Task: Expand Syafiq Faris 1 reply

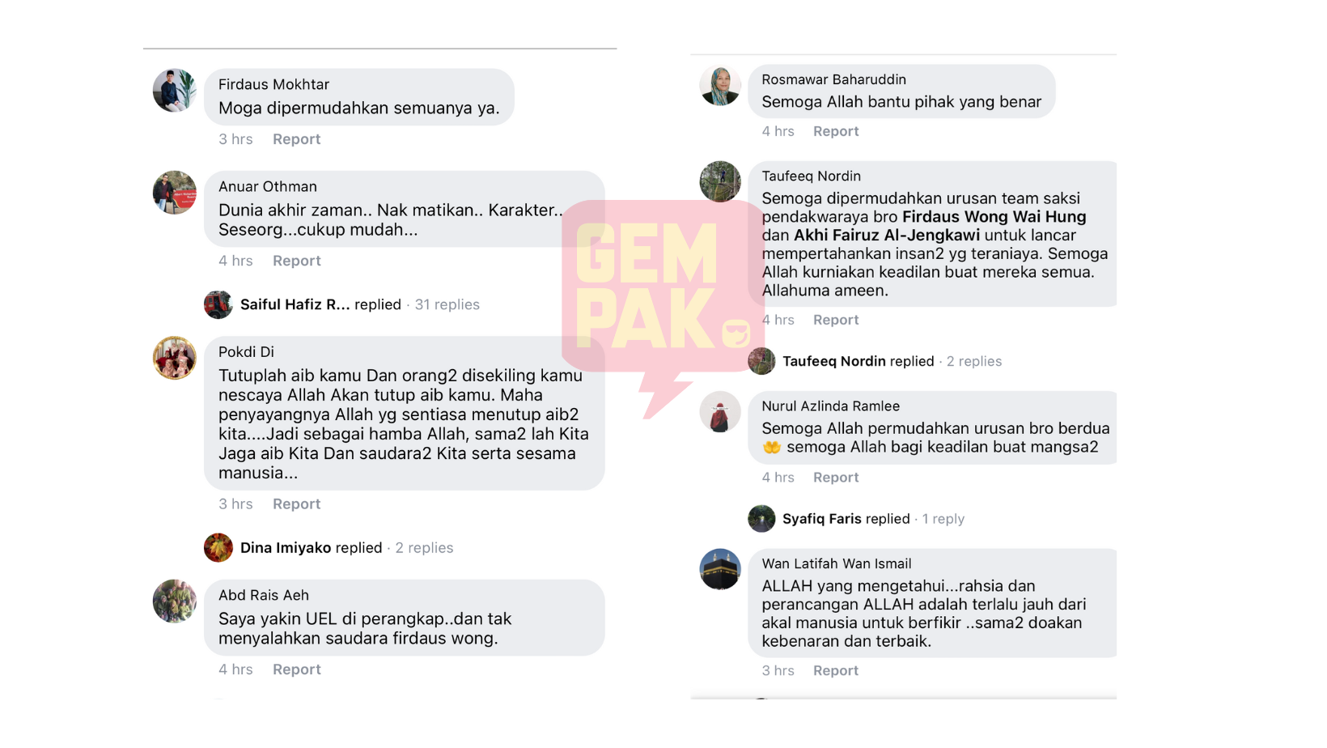Action: click(943, 519)
